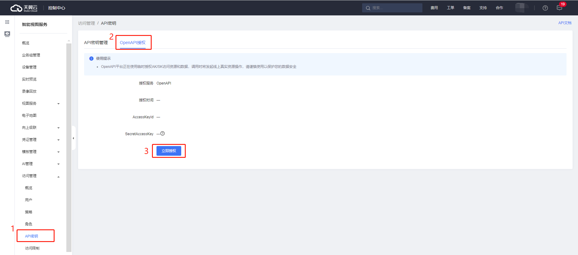The width and height of the screenshot is (578, 255).
Task: Expand the 凭证管理 menu arrow
Action: tap(58, 140)
